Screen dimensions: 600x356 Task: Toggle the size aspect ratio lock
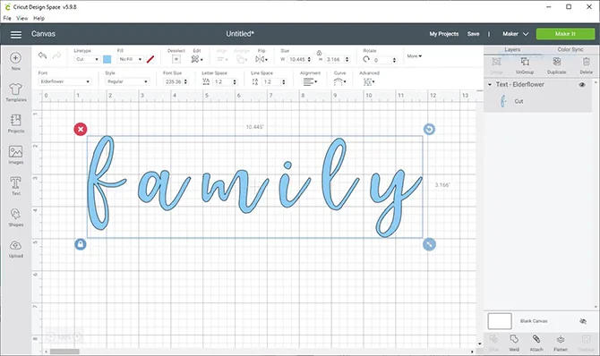319,53
